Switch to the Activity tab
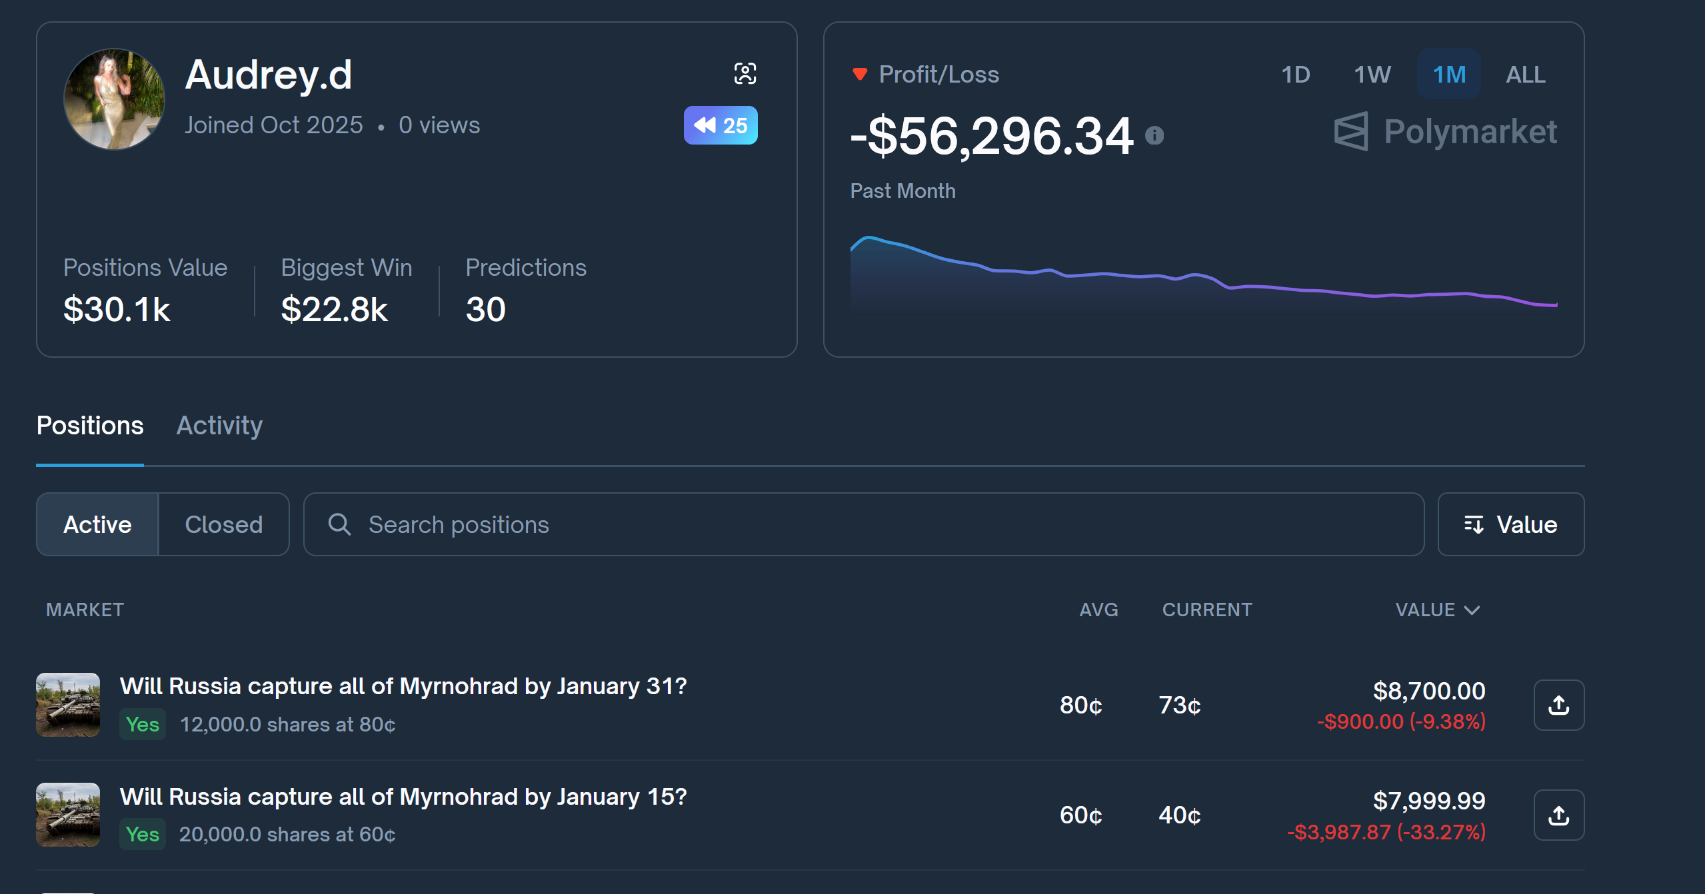This screenshot has height=894, width=1705. pos(219,426)
